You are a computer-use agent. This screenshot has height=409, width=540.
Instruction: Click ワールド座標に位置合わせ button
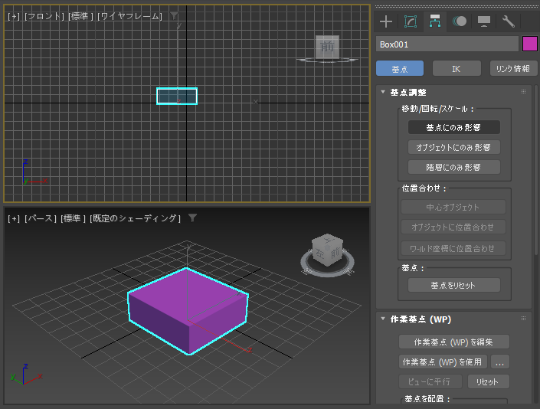pyautogui.click(x=453, y=248)
